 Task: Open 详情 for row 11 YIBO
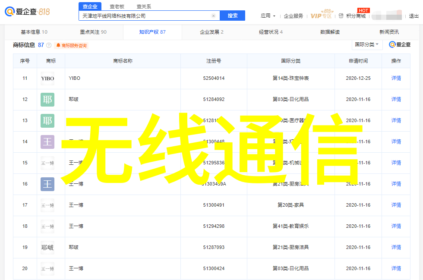pyautogui.click(x=396, y=78)
